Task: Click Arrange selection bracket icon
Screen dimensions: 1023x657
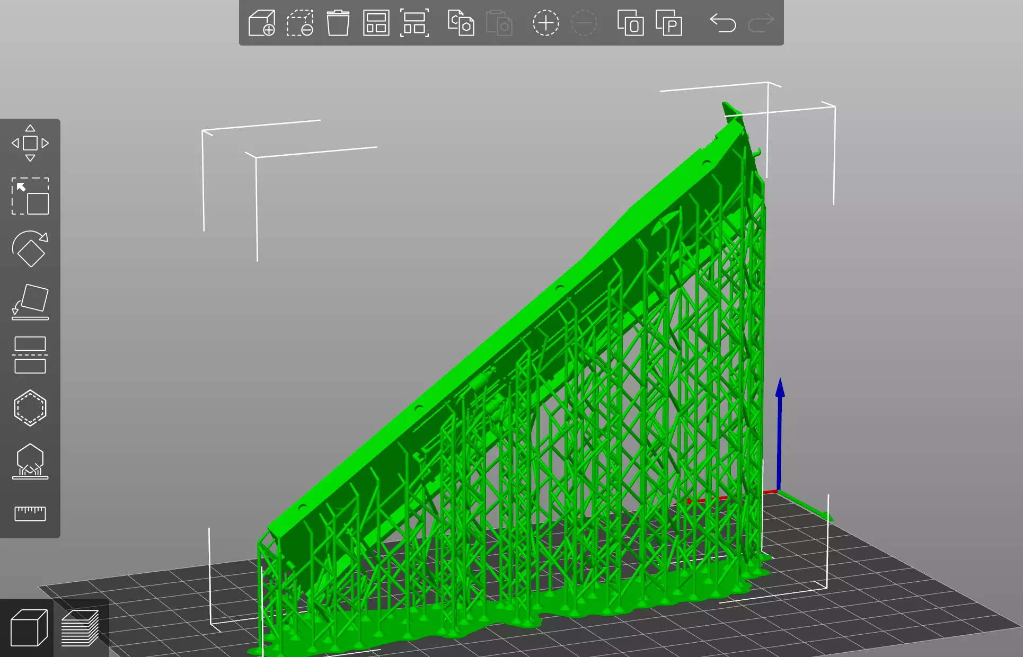Action: pyautogui.click(x=414, y=23)
